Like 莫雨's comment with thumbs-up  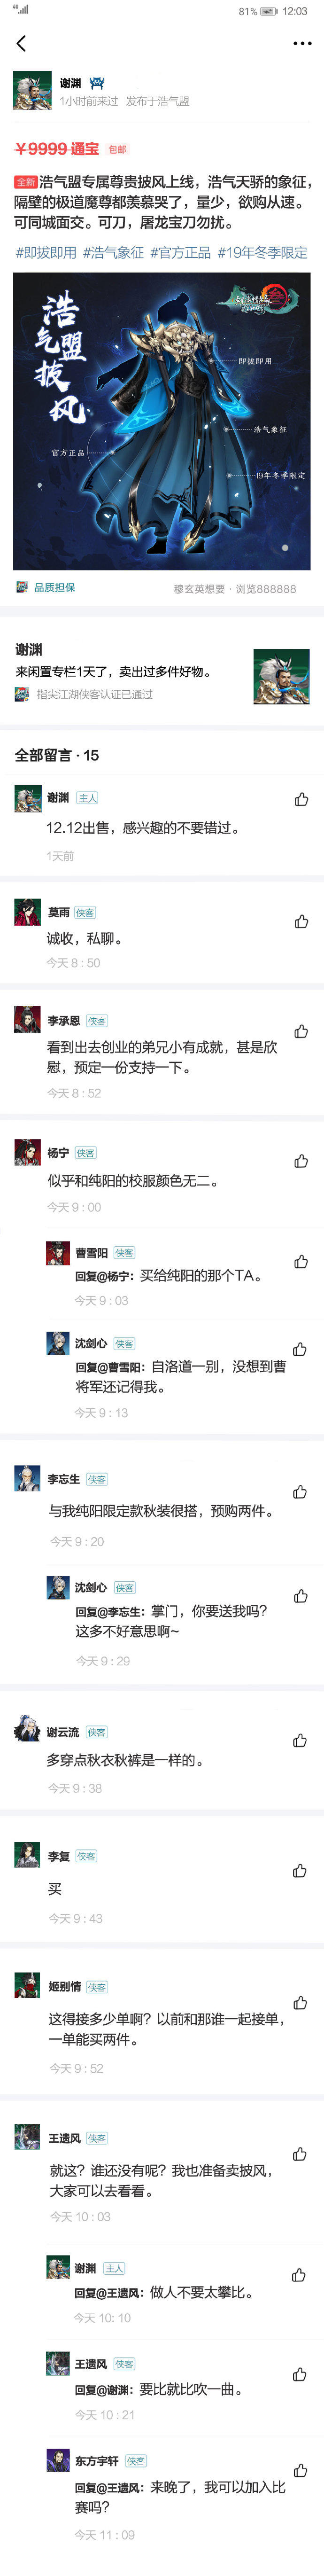301,922
